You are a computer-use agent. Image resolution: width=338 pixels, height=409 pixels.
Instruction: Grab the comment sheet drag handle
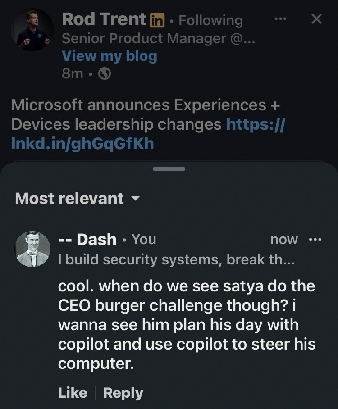coord(169,169)
